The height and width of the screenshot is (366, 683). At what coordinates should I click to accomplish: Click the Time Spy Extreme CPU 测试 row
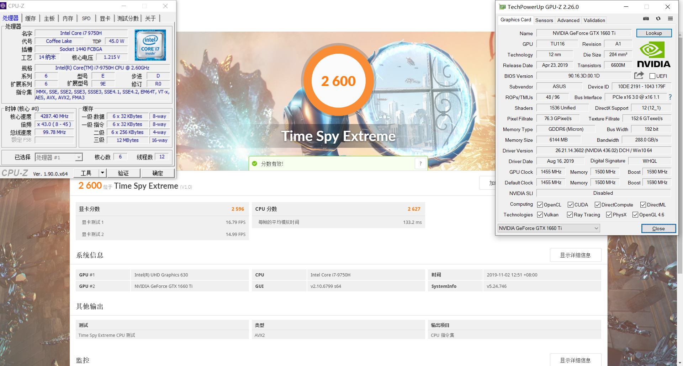[x=162, y=335]
